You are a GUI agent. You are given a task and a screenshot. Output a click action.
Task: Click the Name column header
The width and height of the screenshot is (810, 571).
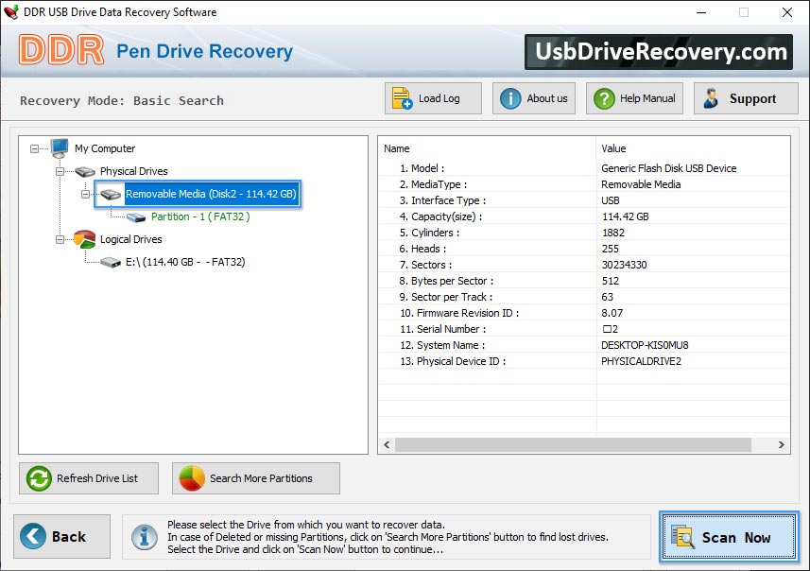487,148
